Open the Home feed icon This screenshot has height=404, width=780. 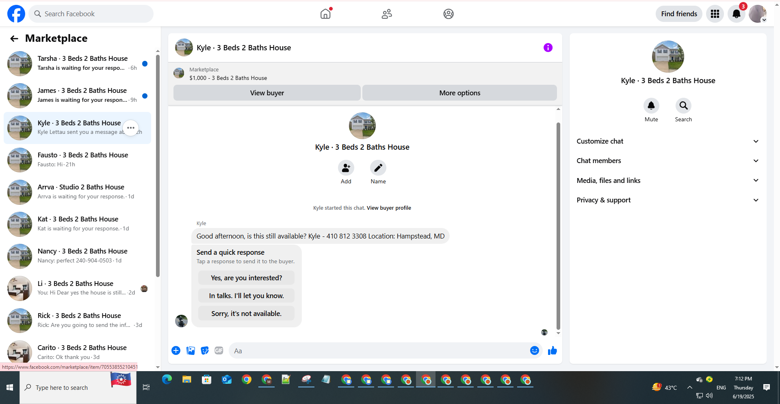325,14
